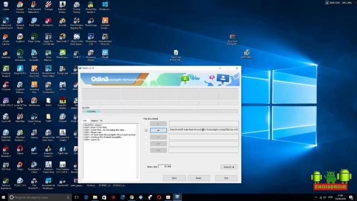
Task: Switch to the Log tab in Odin
Action: [85, 121]
